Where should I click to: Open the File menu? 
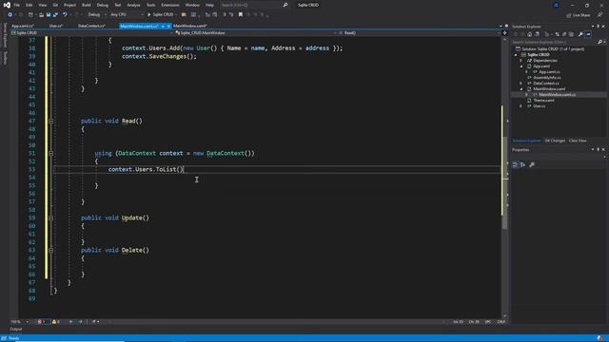17,5
